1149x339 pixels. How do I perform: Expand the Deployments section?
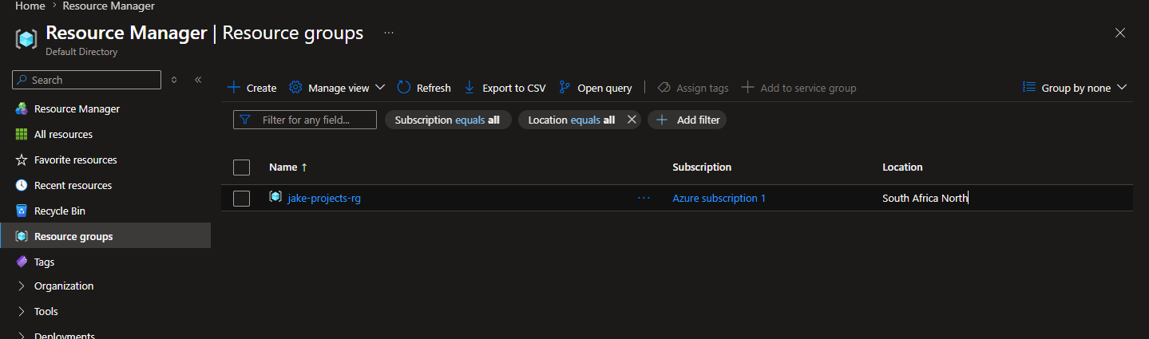coord(64,336)
